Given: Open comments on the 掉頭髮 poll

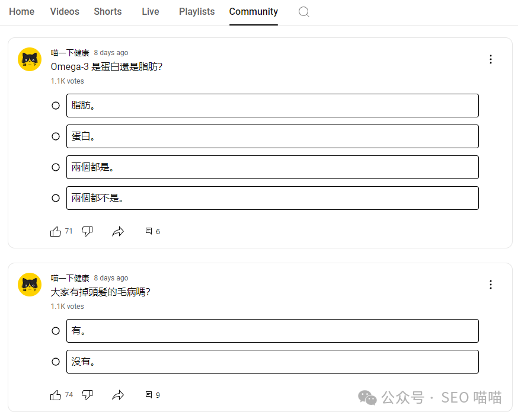Looking at the screenshot, I should pos(153,395).
